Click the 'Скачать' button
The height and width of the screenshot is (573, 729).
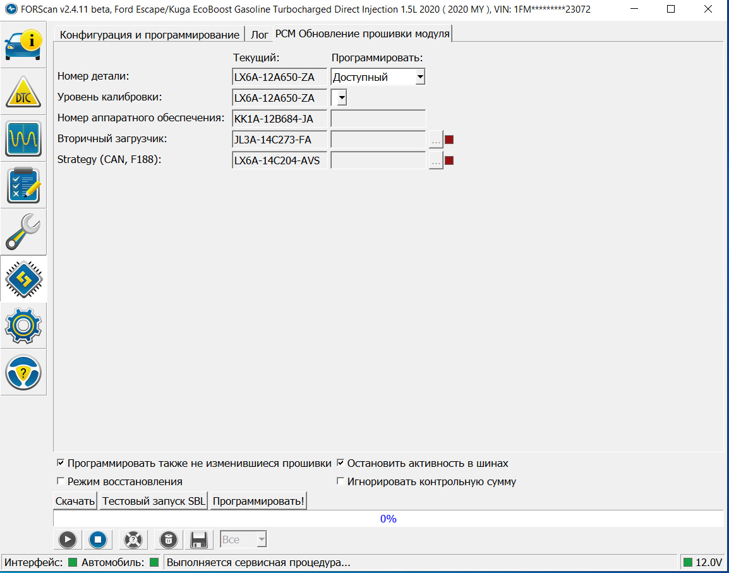pos(75,501)
